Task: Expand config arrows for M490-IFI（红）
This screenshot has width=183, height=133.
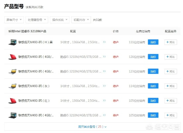Action: pyautogui.click(x=104, y=100)
